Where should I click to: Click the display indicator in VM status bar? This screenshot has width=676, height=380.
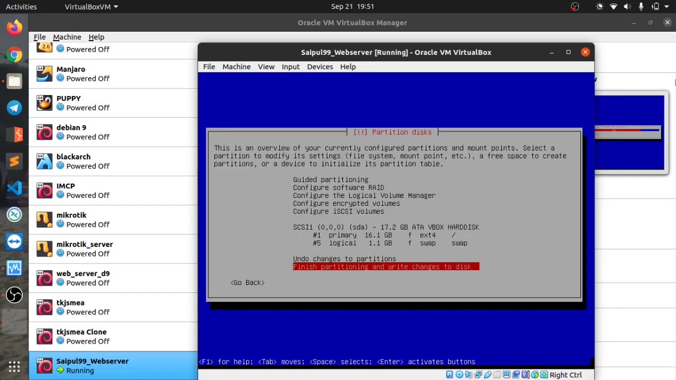coord(506,375)
